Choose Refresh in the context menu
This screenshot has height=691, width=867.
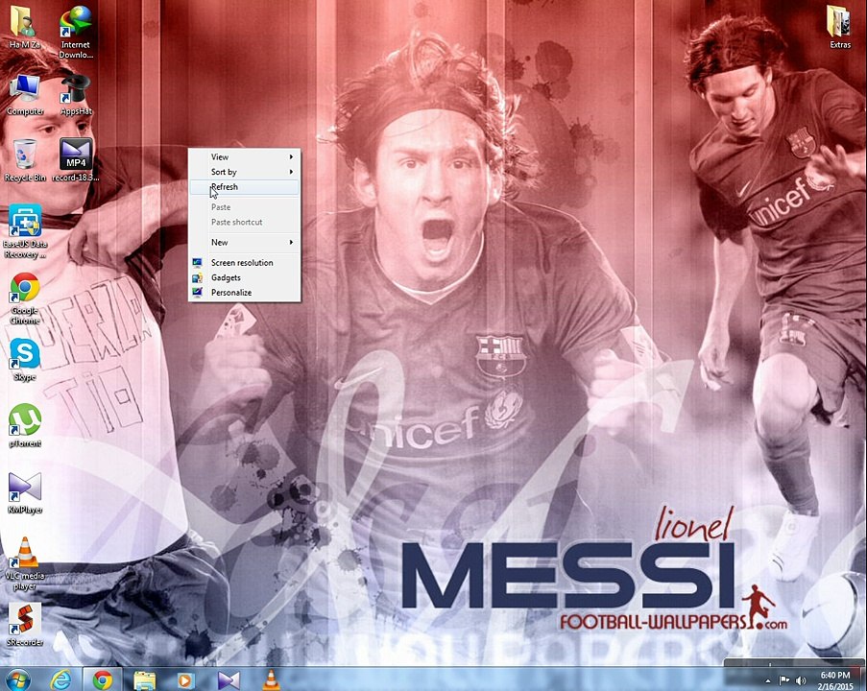245,187
